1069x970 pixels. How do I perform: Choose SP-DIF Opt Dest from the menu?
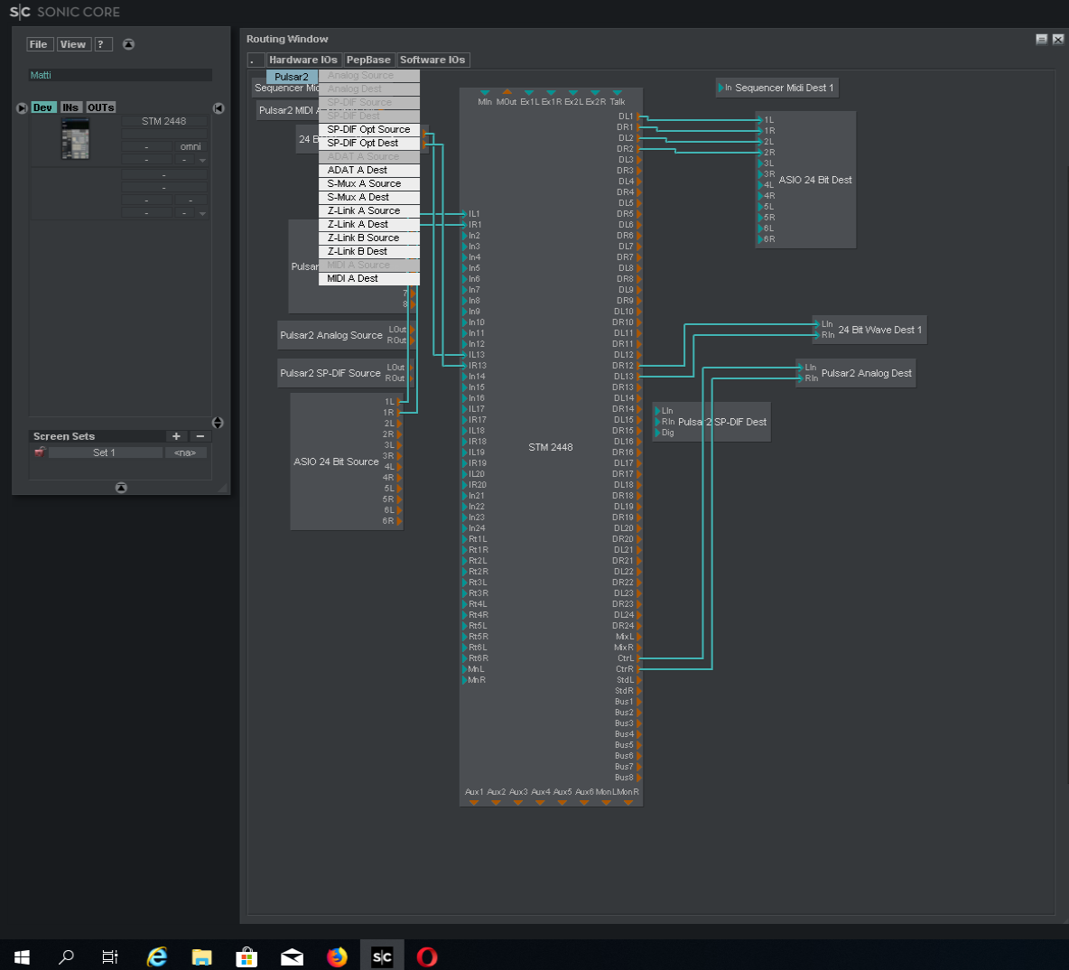[x=369, y=144]
